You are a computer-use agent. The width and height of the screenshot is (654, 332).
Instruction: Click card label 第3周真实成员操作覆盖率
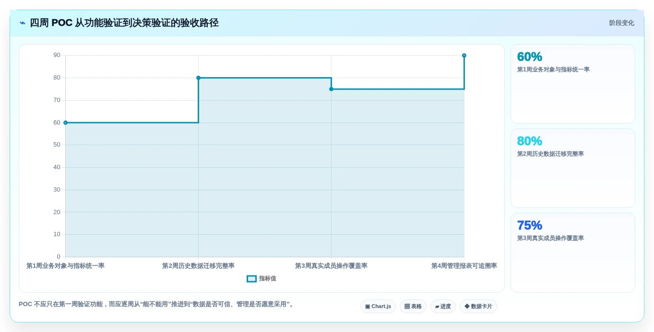550,238
